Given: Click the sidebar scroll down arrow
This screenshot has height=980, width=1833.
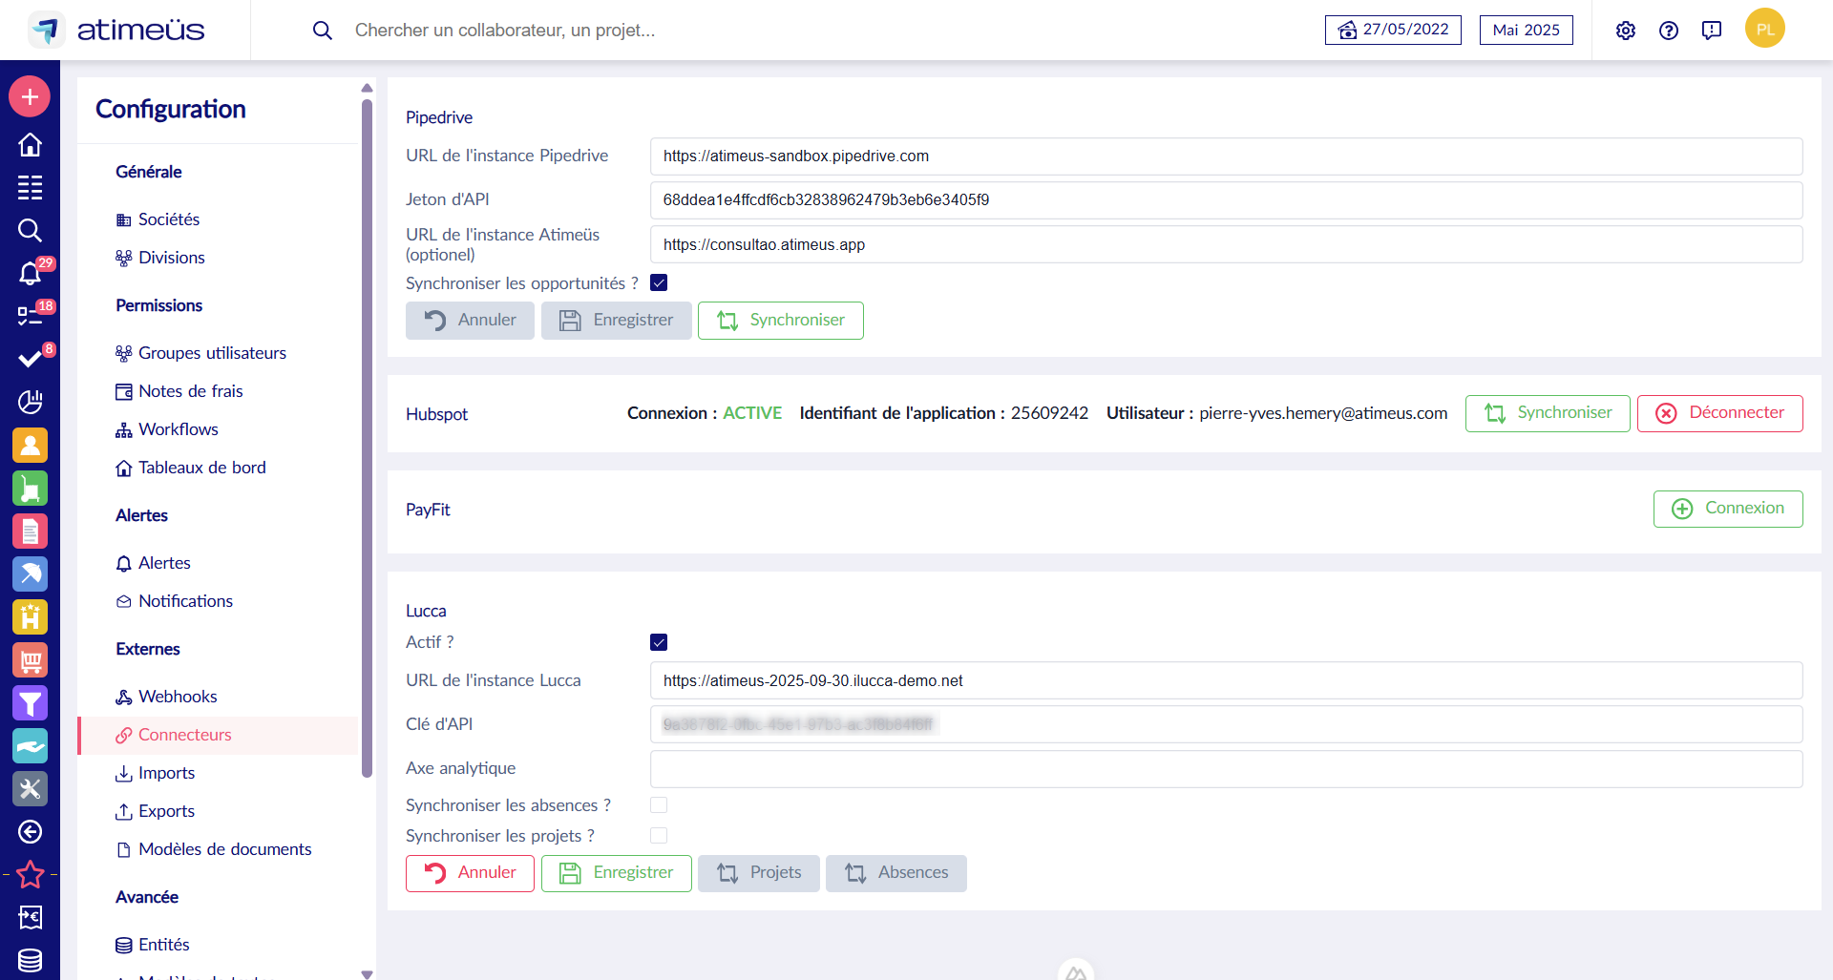Looking at the screenshot, I should point(367,974).
